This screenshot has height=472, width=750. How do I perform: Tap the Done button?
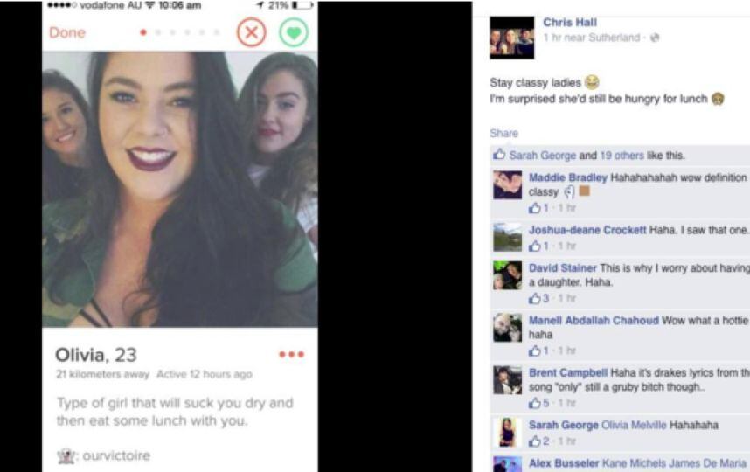[x=67, y=32]
